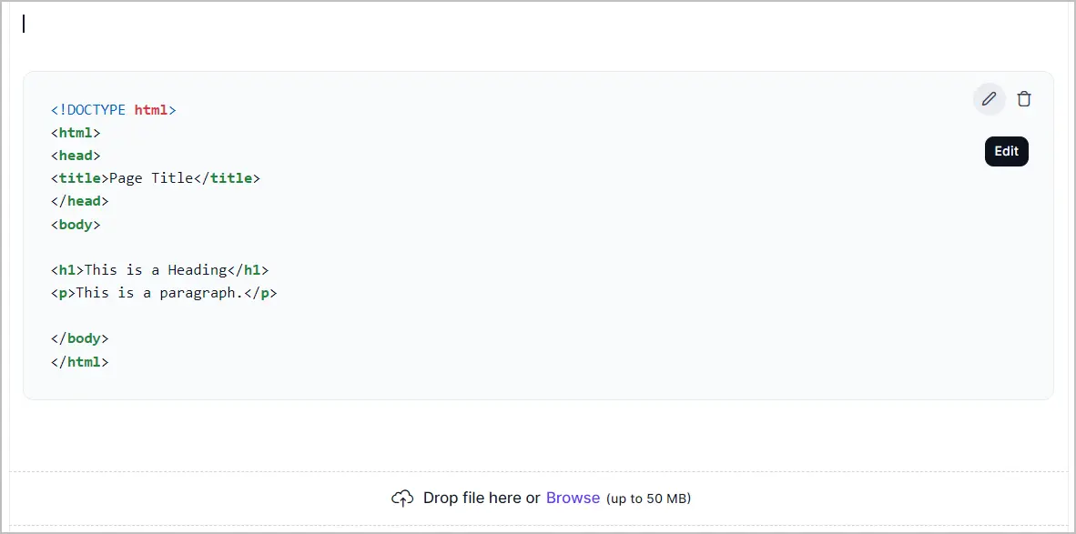Click the opening "<html>" tag line
This screenshot has width=1076, height=534.
(76, 132)
